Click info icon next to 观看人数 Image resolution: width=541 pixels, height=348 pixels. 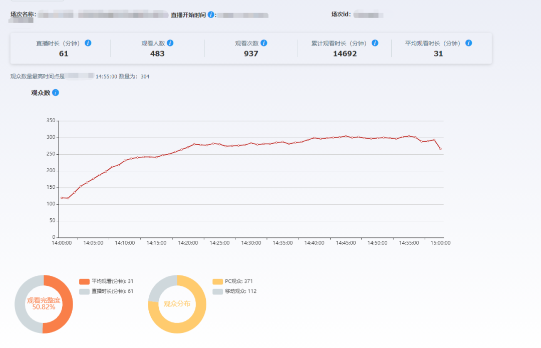pyautogui.click(x=170, y=43)
